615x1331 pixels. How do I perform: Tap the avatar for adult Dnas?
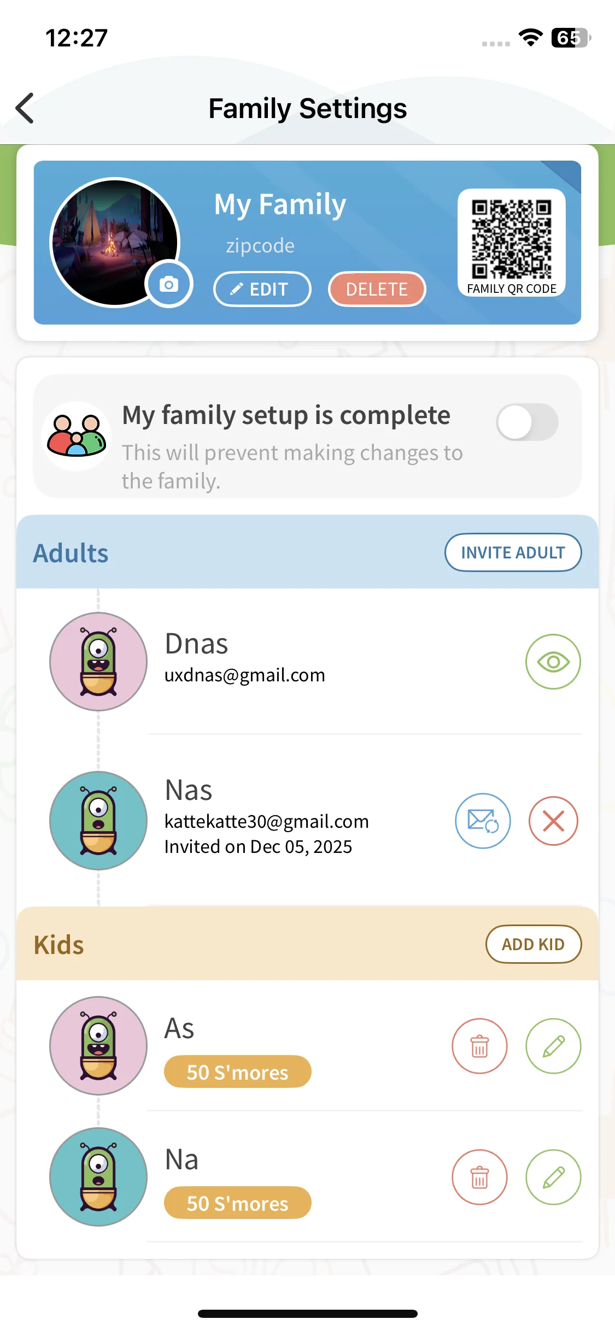98,662
